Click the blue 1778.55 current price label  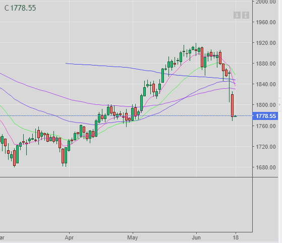coord(265,116)
